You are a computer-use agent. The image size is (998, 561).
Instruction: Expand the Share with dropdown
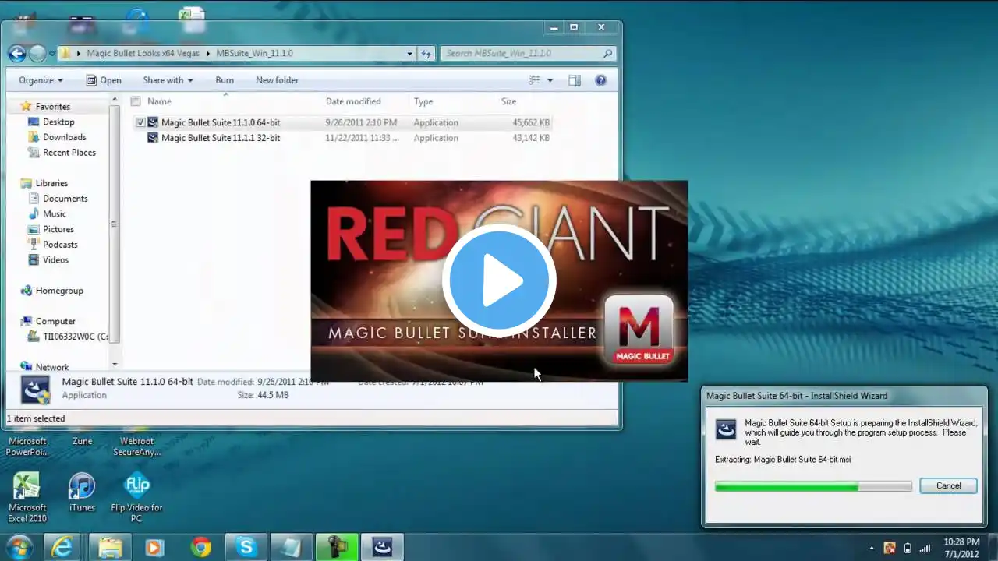(168, 80)
